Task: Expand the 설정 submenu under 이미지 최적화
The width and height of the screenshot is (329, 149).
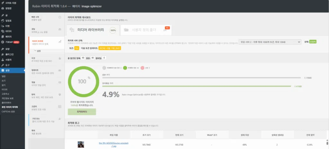Action: [x=39, y=51]
